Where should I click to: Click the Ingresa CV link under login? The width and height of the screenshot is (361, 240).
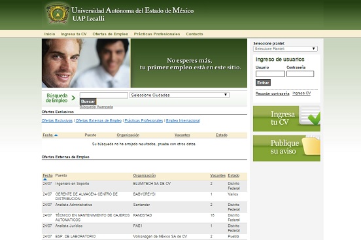[x=301, y=94]
